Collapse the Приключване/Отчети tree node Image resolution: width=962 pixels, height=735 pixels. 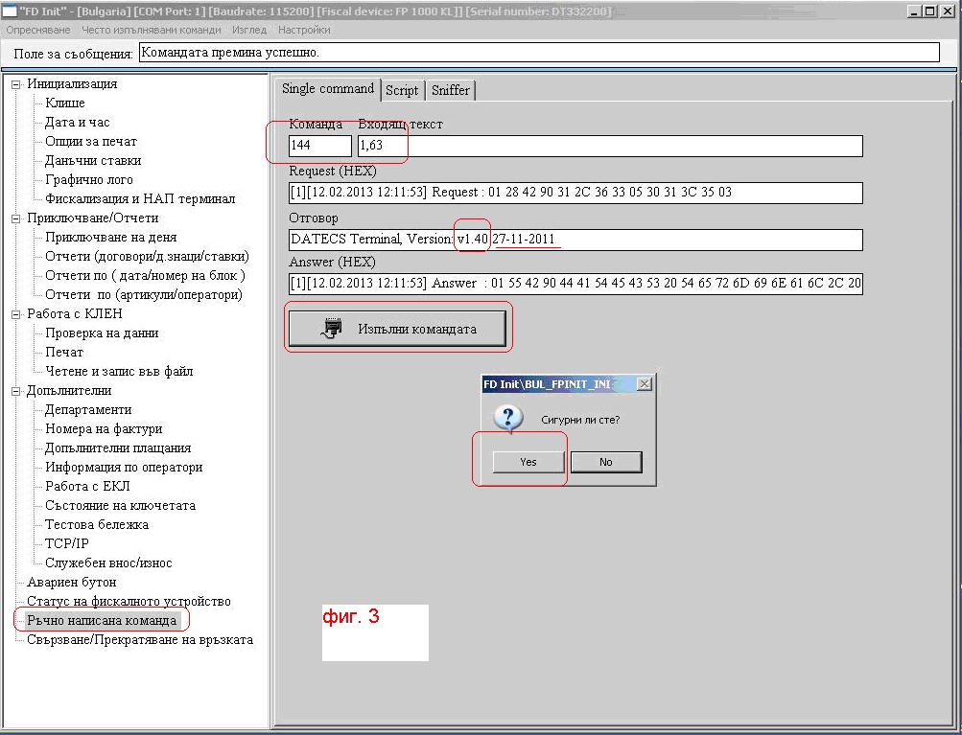(x=15, y=218)
